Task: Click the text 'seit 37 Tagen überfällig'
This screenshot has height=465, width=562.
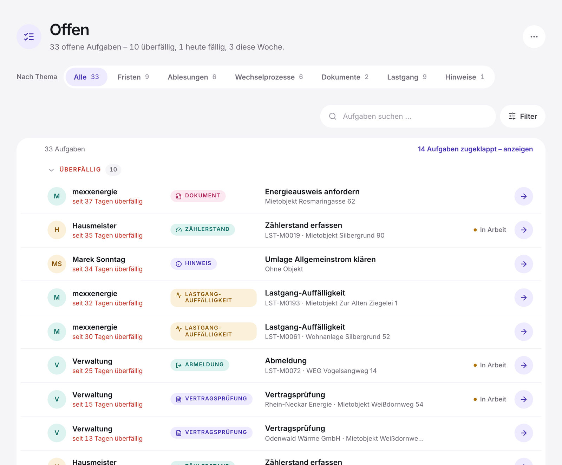Action: (x=107, y=202)
